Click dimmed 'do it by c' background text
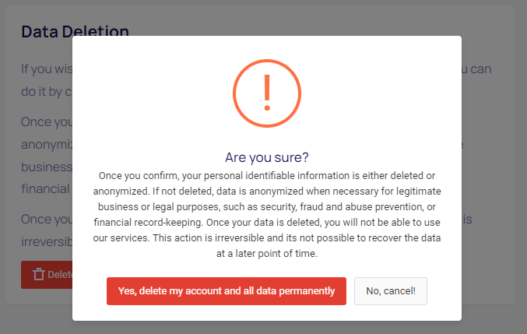 point(47,91)
